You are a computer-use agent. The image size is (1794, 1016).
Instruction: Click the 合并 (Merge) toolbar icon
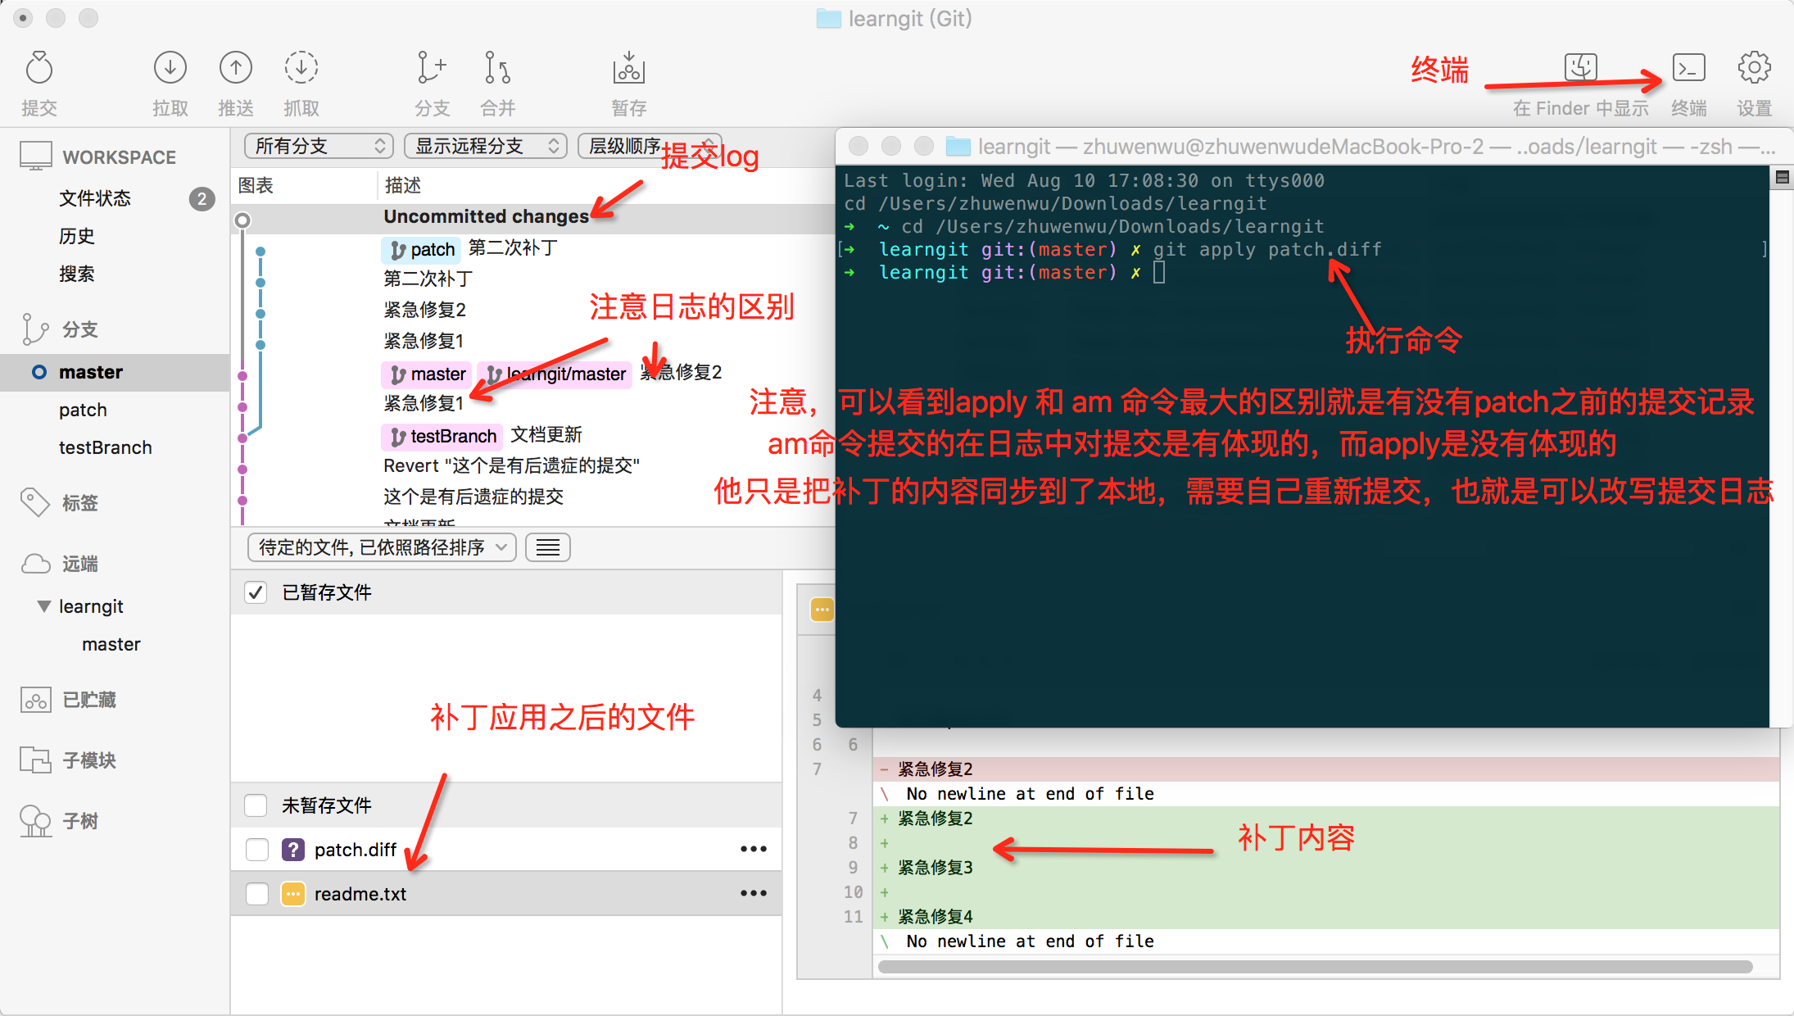point(497,69)
